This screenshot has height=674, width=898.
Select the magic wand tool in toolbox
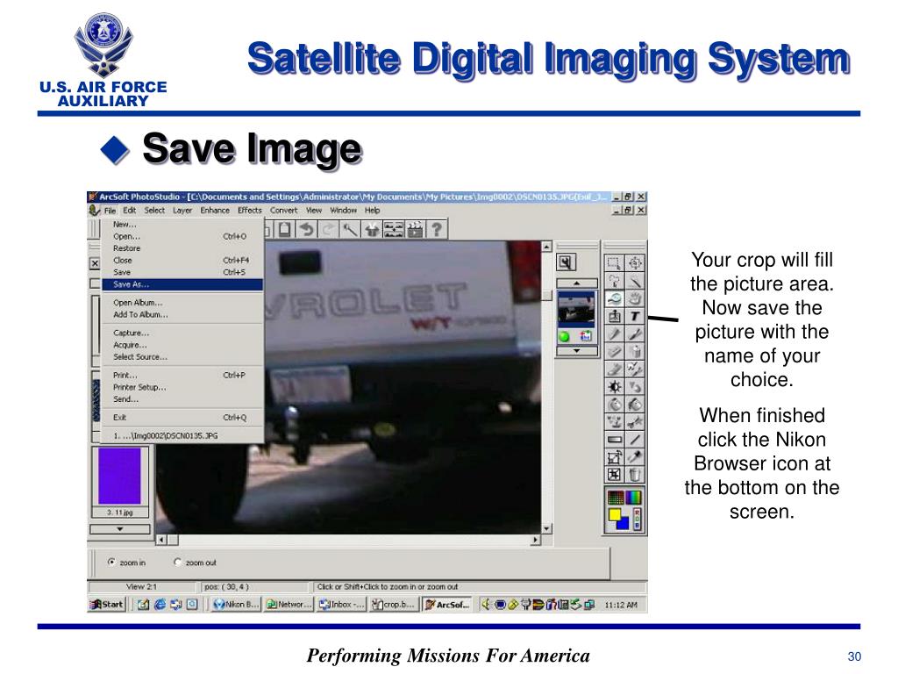635,281
